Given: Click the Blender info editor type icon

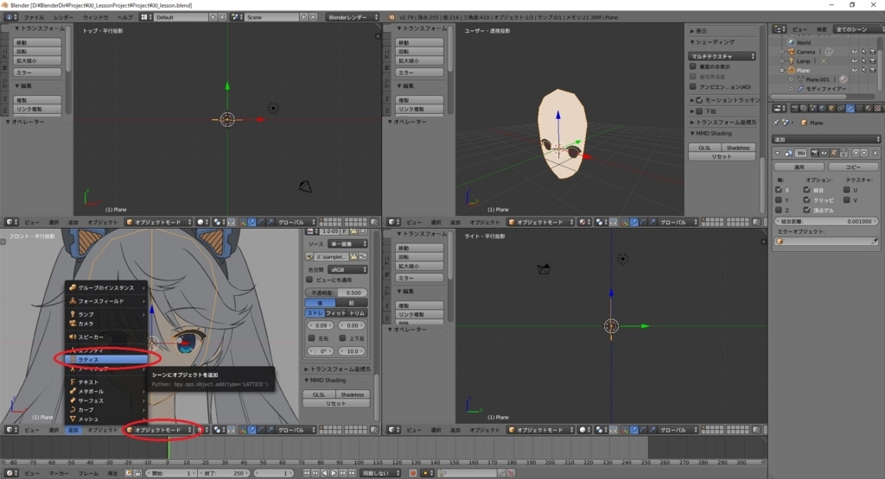Looking at the screenshot, I should click(11, 17).
